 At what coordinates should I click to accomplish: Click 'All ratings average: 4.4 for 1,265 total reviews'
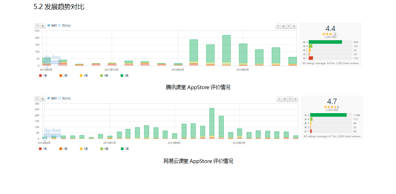click(x=330, y=63)
